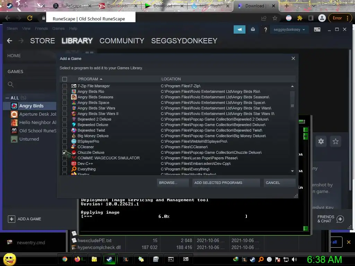Click the browser Error button

pyautogui.click(x=337, y=18)
